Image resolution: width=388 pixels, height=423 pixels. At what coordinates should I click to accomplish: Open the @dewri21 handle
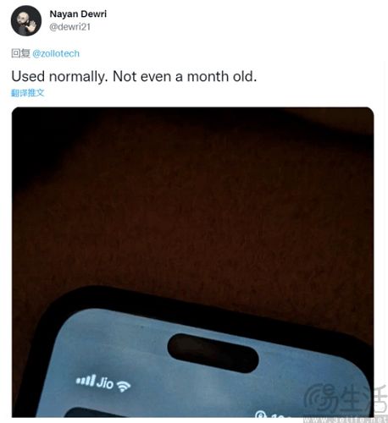click(69, 27)
